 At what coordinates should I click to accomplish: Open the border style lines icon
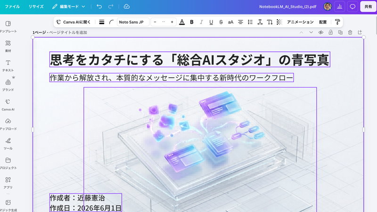(x=102, y=22)
